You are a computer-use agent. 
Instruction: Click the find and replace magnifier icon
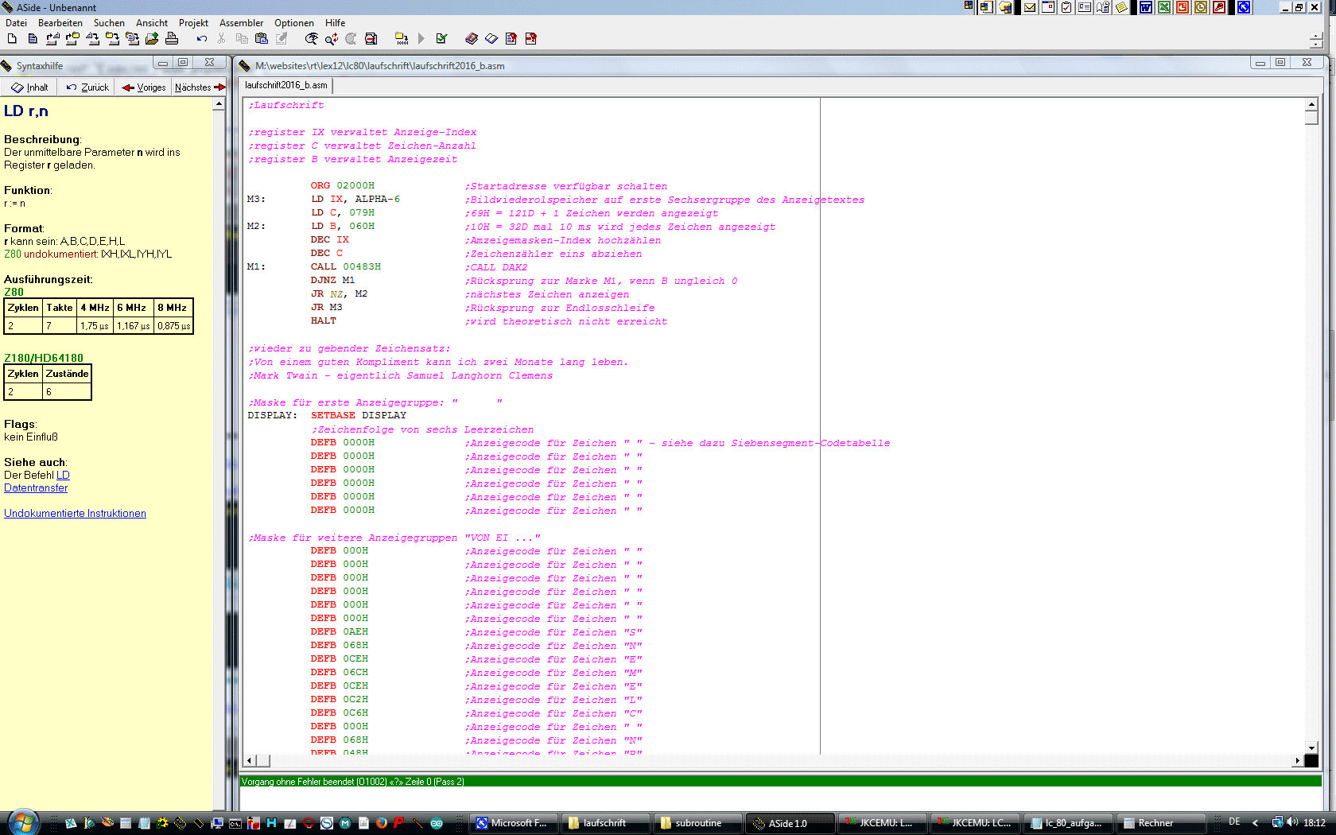(332, 38)
